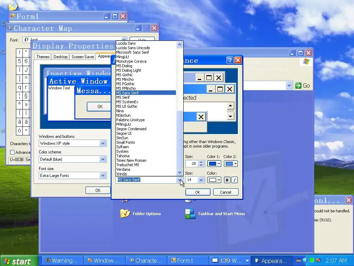Open Taskbar and Start Menu icon
The width and height of the screenshot is (354, 266).
click(215, 213)
